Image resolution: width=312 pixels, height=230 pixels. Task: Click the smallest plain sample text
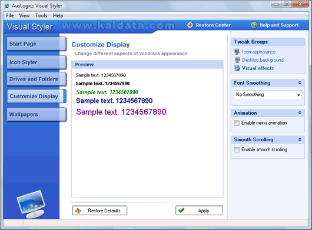tap(101, 75)
